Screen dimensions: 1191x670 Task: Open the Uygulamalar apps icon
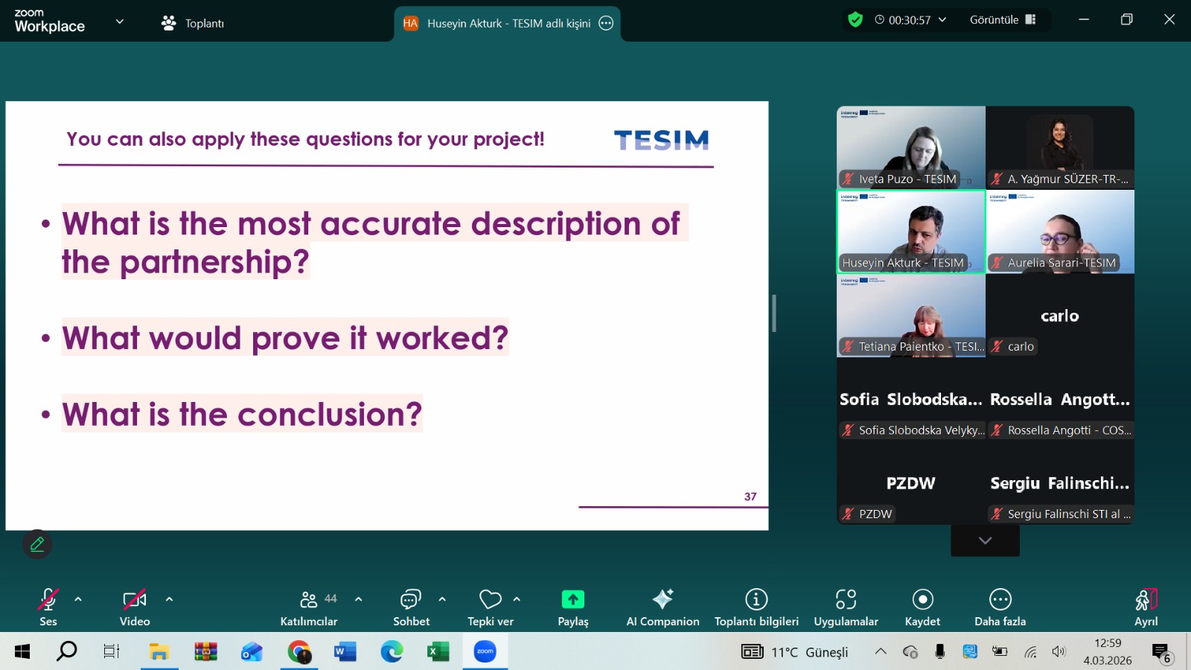846,607
